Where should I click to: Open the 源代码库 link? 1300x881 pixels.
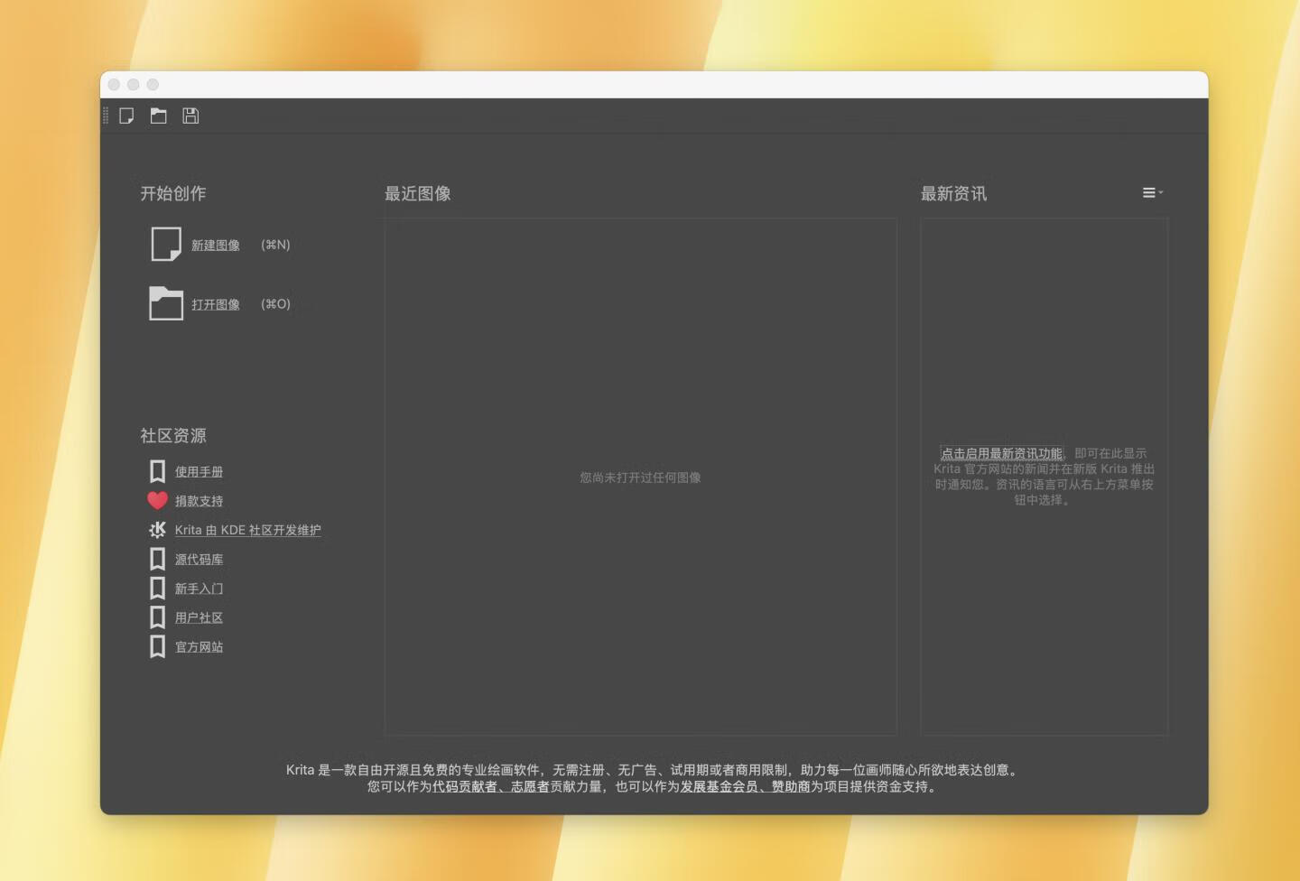click(199, 560)
